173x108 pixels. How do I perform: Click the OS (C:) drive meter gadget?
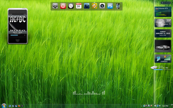161,67
